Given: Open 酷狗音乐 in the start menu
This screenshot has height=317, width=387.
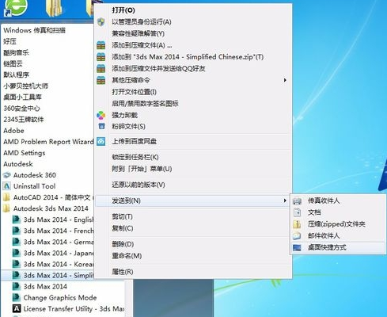Looking at the screenshot, I should point(16,52).
